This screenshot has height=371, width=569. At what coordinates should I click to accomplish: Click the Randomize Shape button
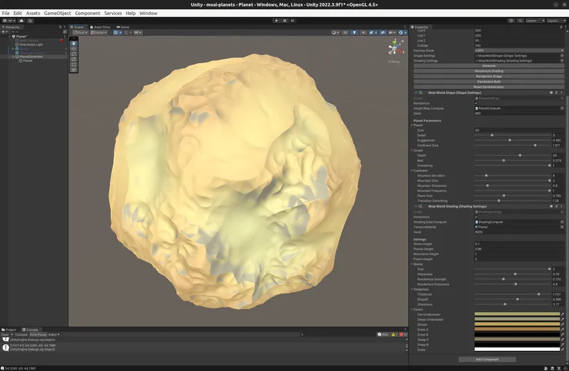[x=489, y=76]
